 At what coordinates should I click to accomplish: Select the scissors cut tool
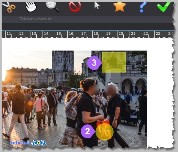point(9,7)
